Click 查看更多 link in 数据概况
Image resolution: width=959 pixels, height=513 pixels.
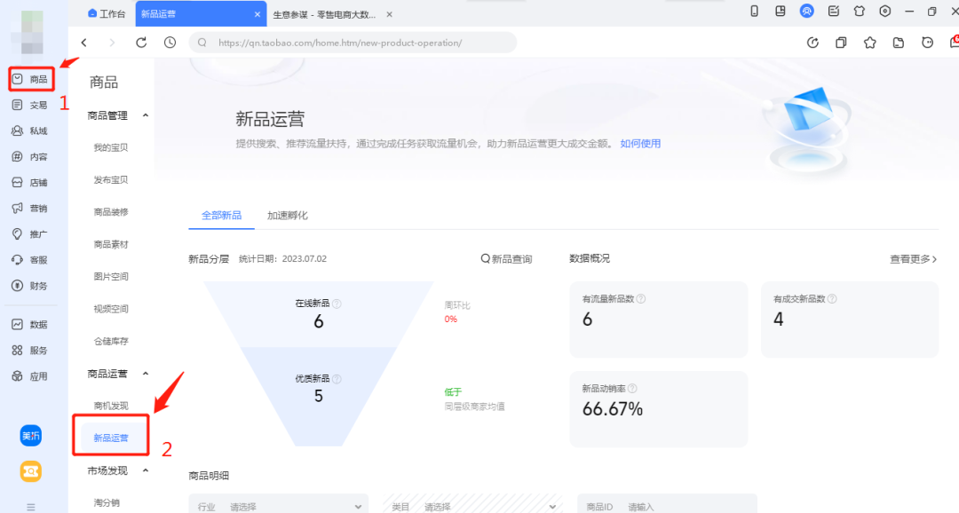click(x=913, y=259)
